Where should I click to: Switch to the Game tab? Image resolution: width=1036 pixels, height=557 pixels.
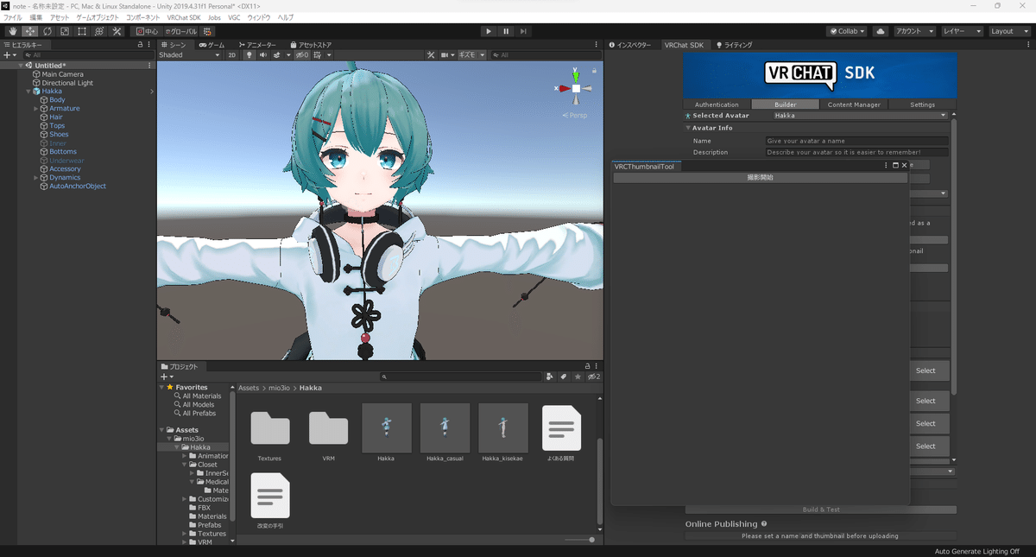[x=212, y=45]
